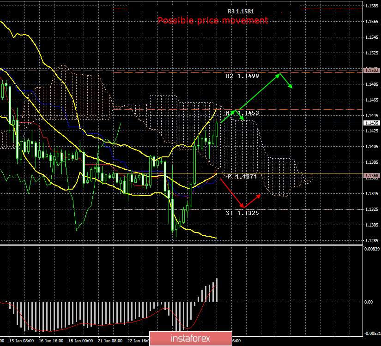Click the 1.1545 price axis value
Image resolution: width=381 pixels, height=346 pixels.
372,37
